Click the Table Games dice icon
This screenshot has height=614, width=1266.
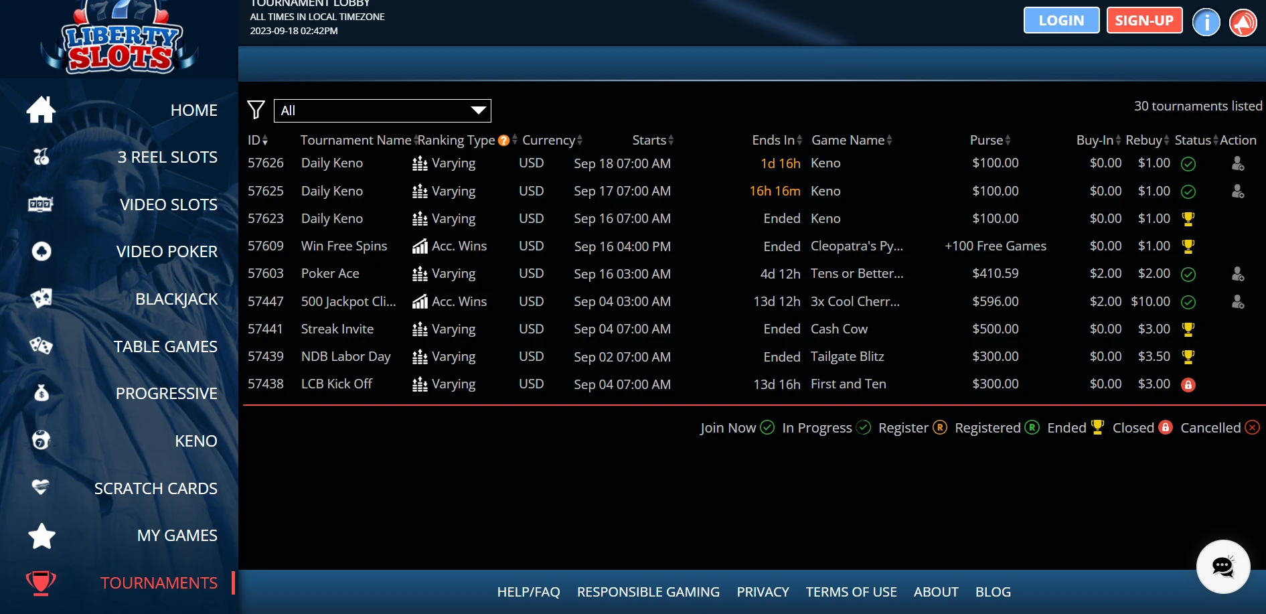pos(41,346)
